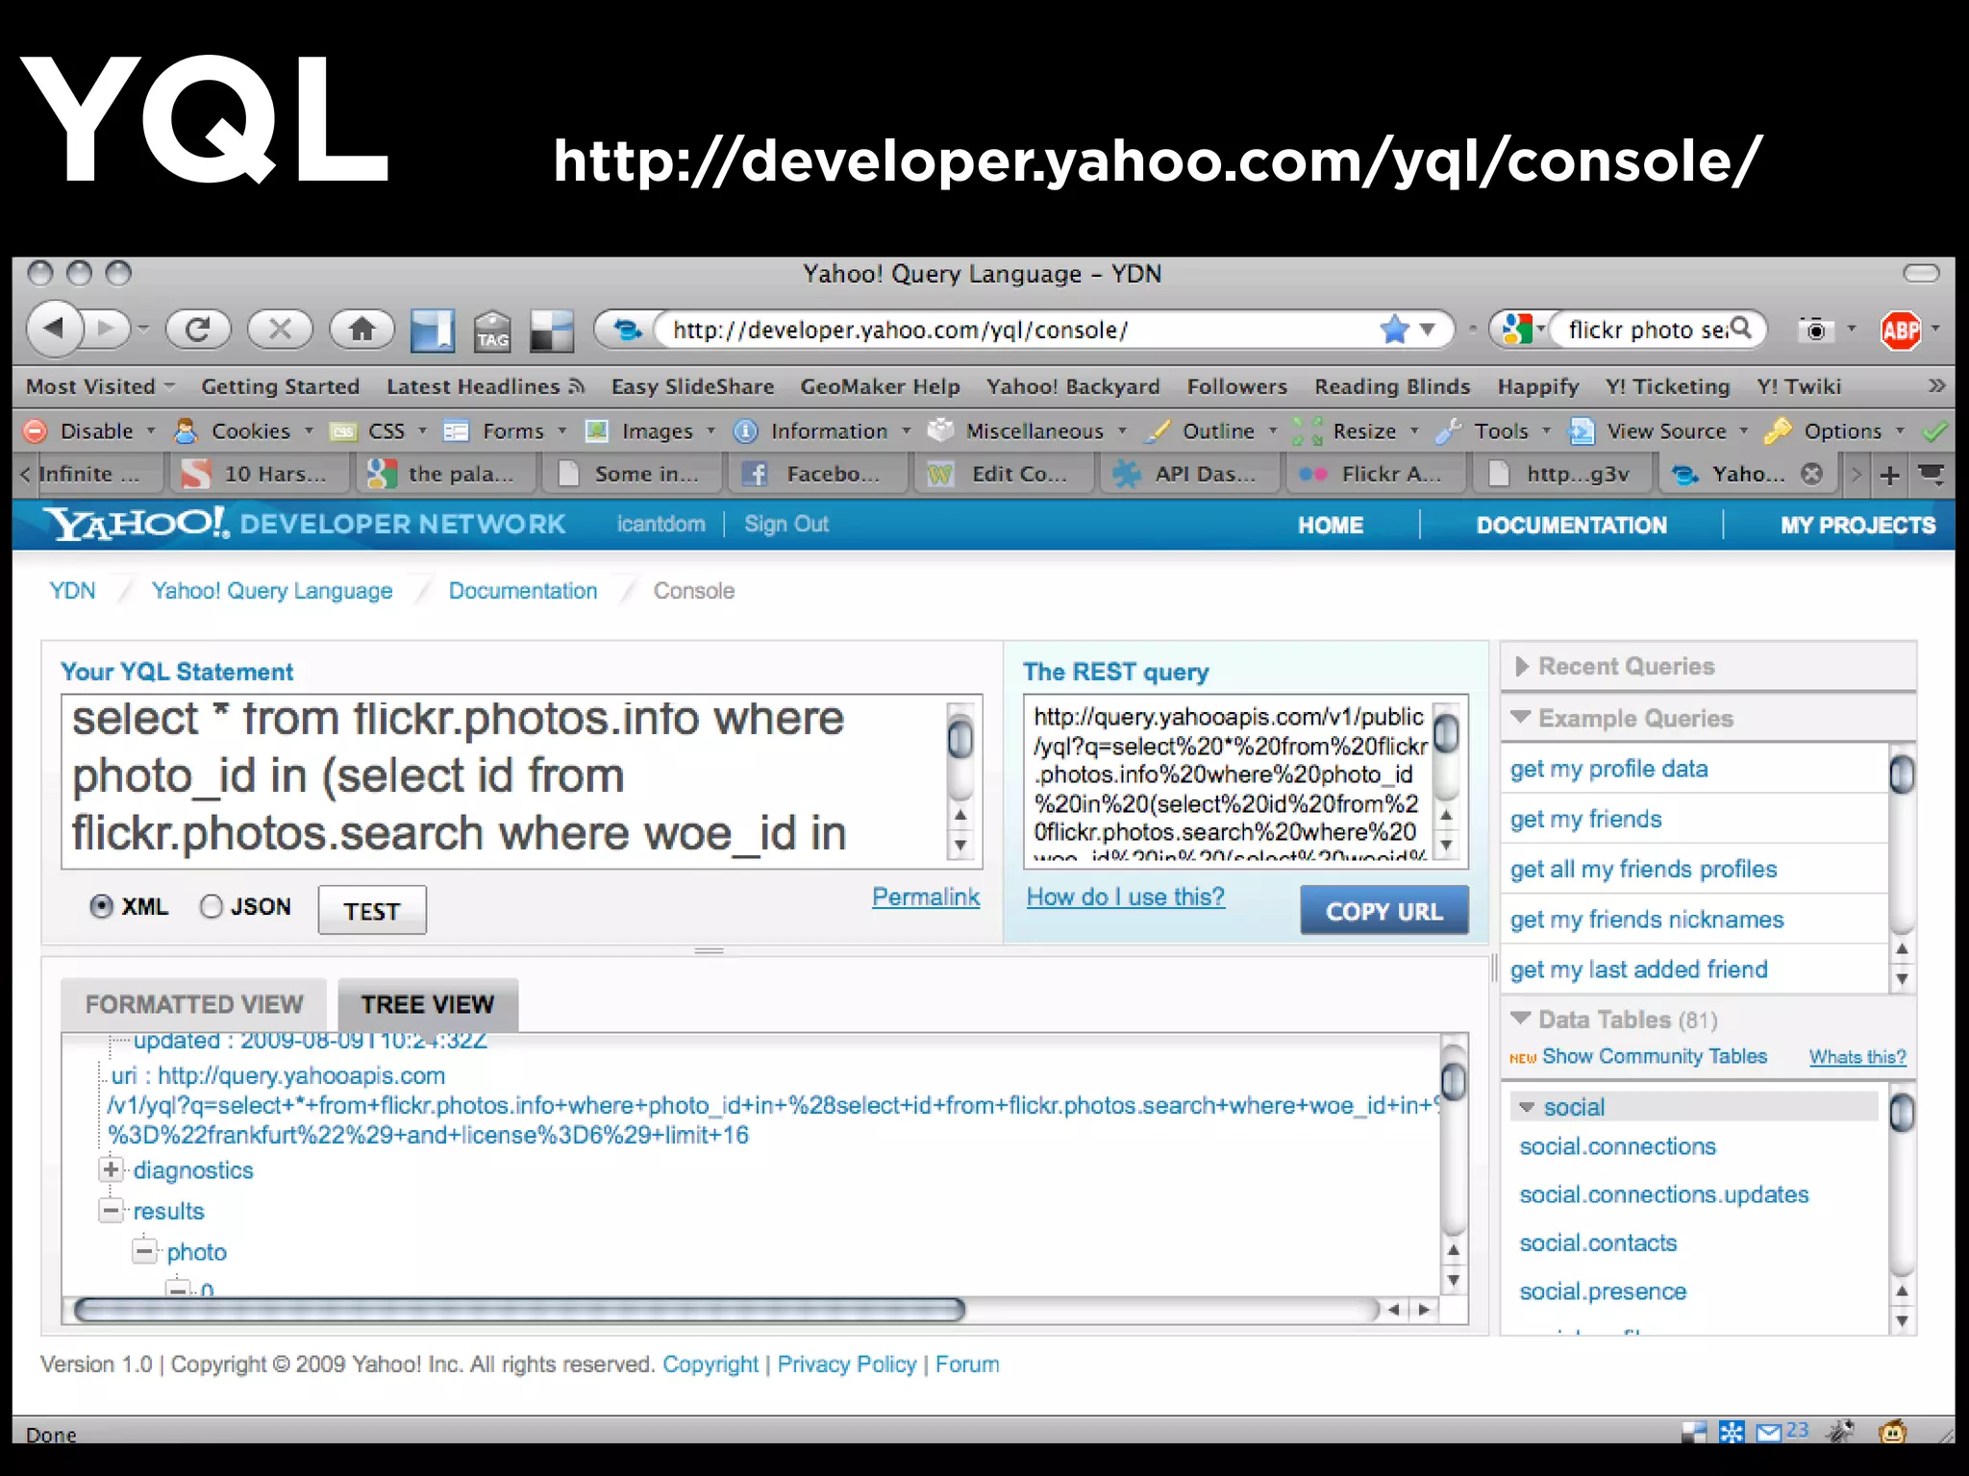Click HOME in the Yahoo header
Image resolution: width=1969 pixels, height=1476 pixels.
pyautogui.click(x=1331, y=525)
